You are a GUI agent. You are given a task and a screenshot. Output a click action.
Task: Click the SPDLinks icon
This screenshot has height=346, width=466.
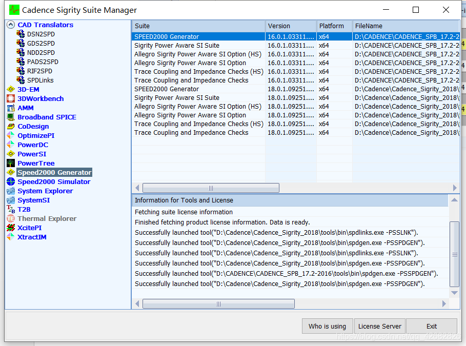[x=21, y=80]
